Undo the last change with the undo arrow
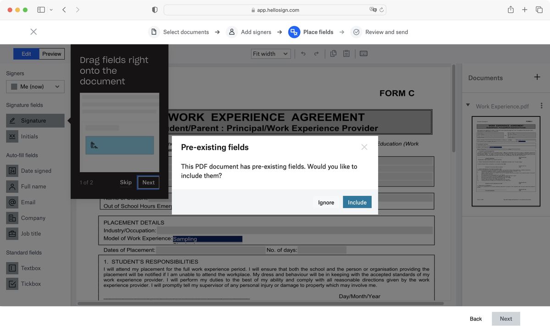Image resolution: width=550 pixels, height=331 pixels. tap(303, 54)
